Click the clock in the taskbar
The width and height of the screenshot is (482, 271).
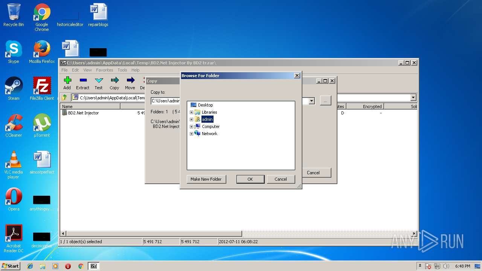point(462,266)
